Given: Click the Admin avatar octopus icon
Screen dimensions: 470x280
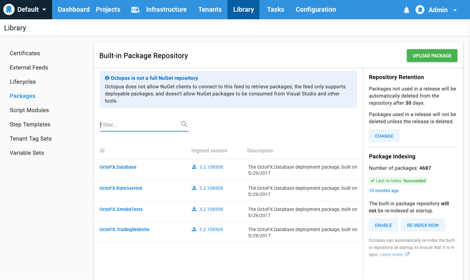Looking at the screenshot, I should coord(420,9).
